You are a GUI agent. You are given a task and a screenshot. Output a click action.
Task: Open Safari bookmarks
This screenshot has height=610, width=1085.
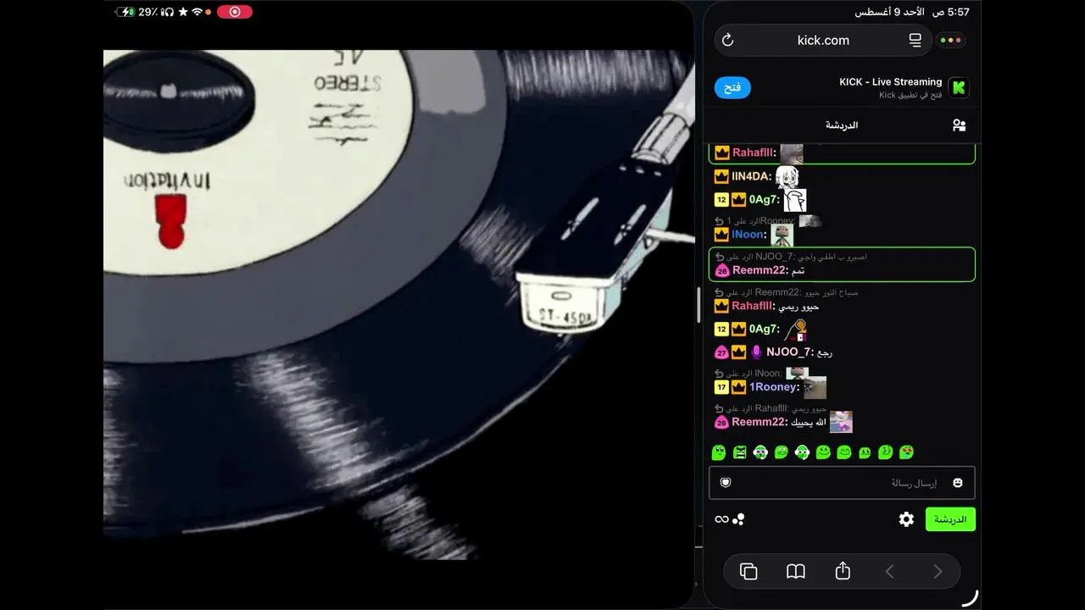click(x=795, y=572)
